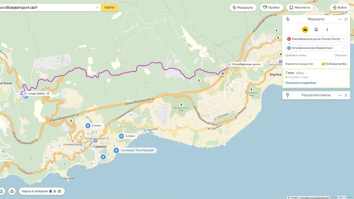Click the Найти search button
The width and height of the screenshot is (354, 199).
click(x=109, y=7)
